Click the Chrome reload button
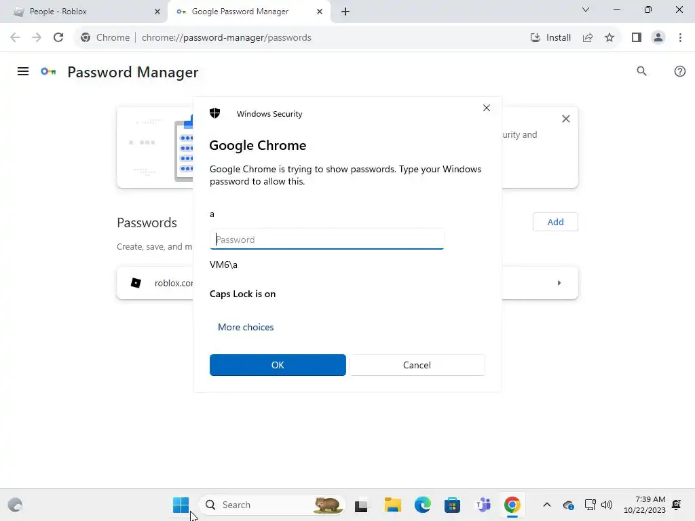This screenshot has height=521, width=695. [x=58, y=38]
